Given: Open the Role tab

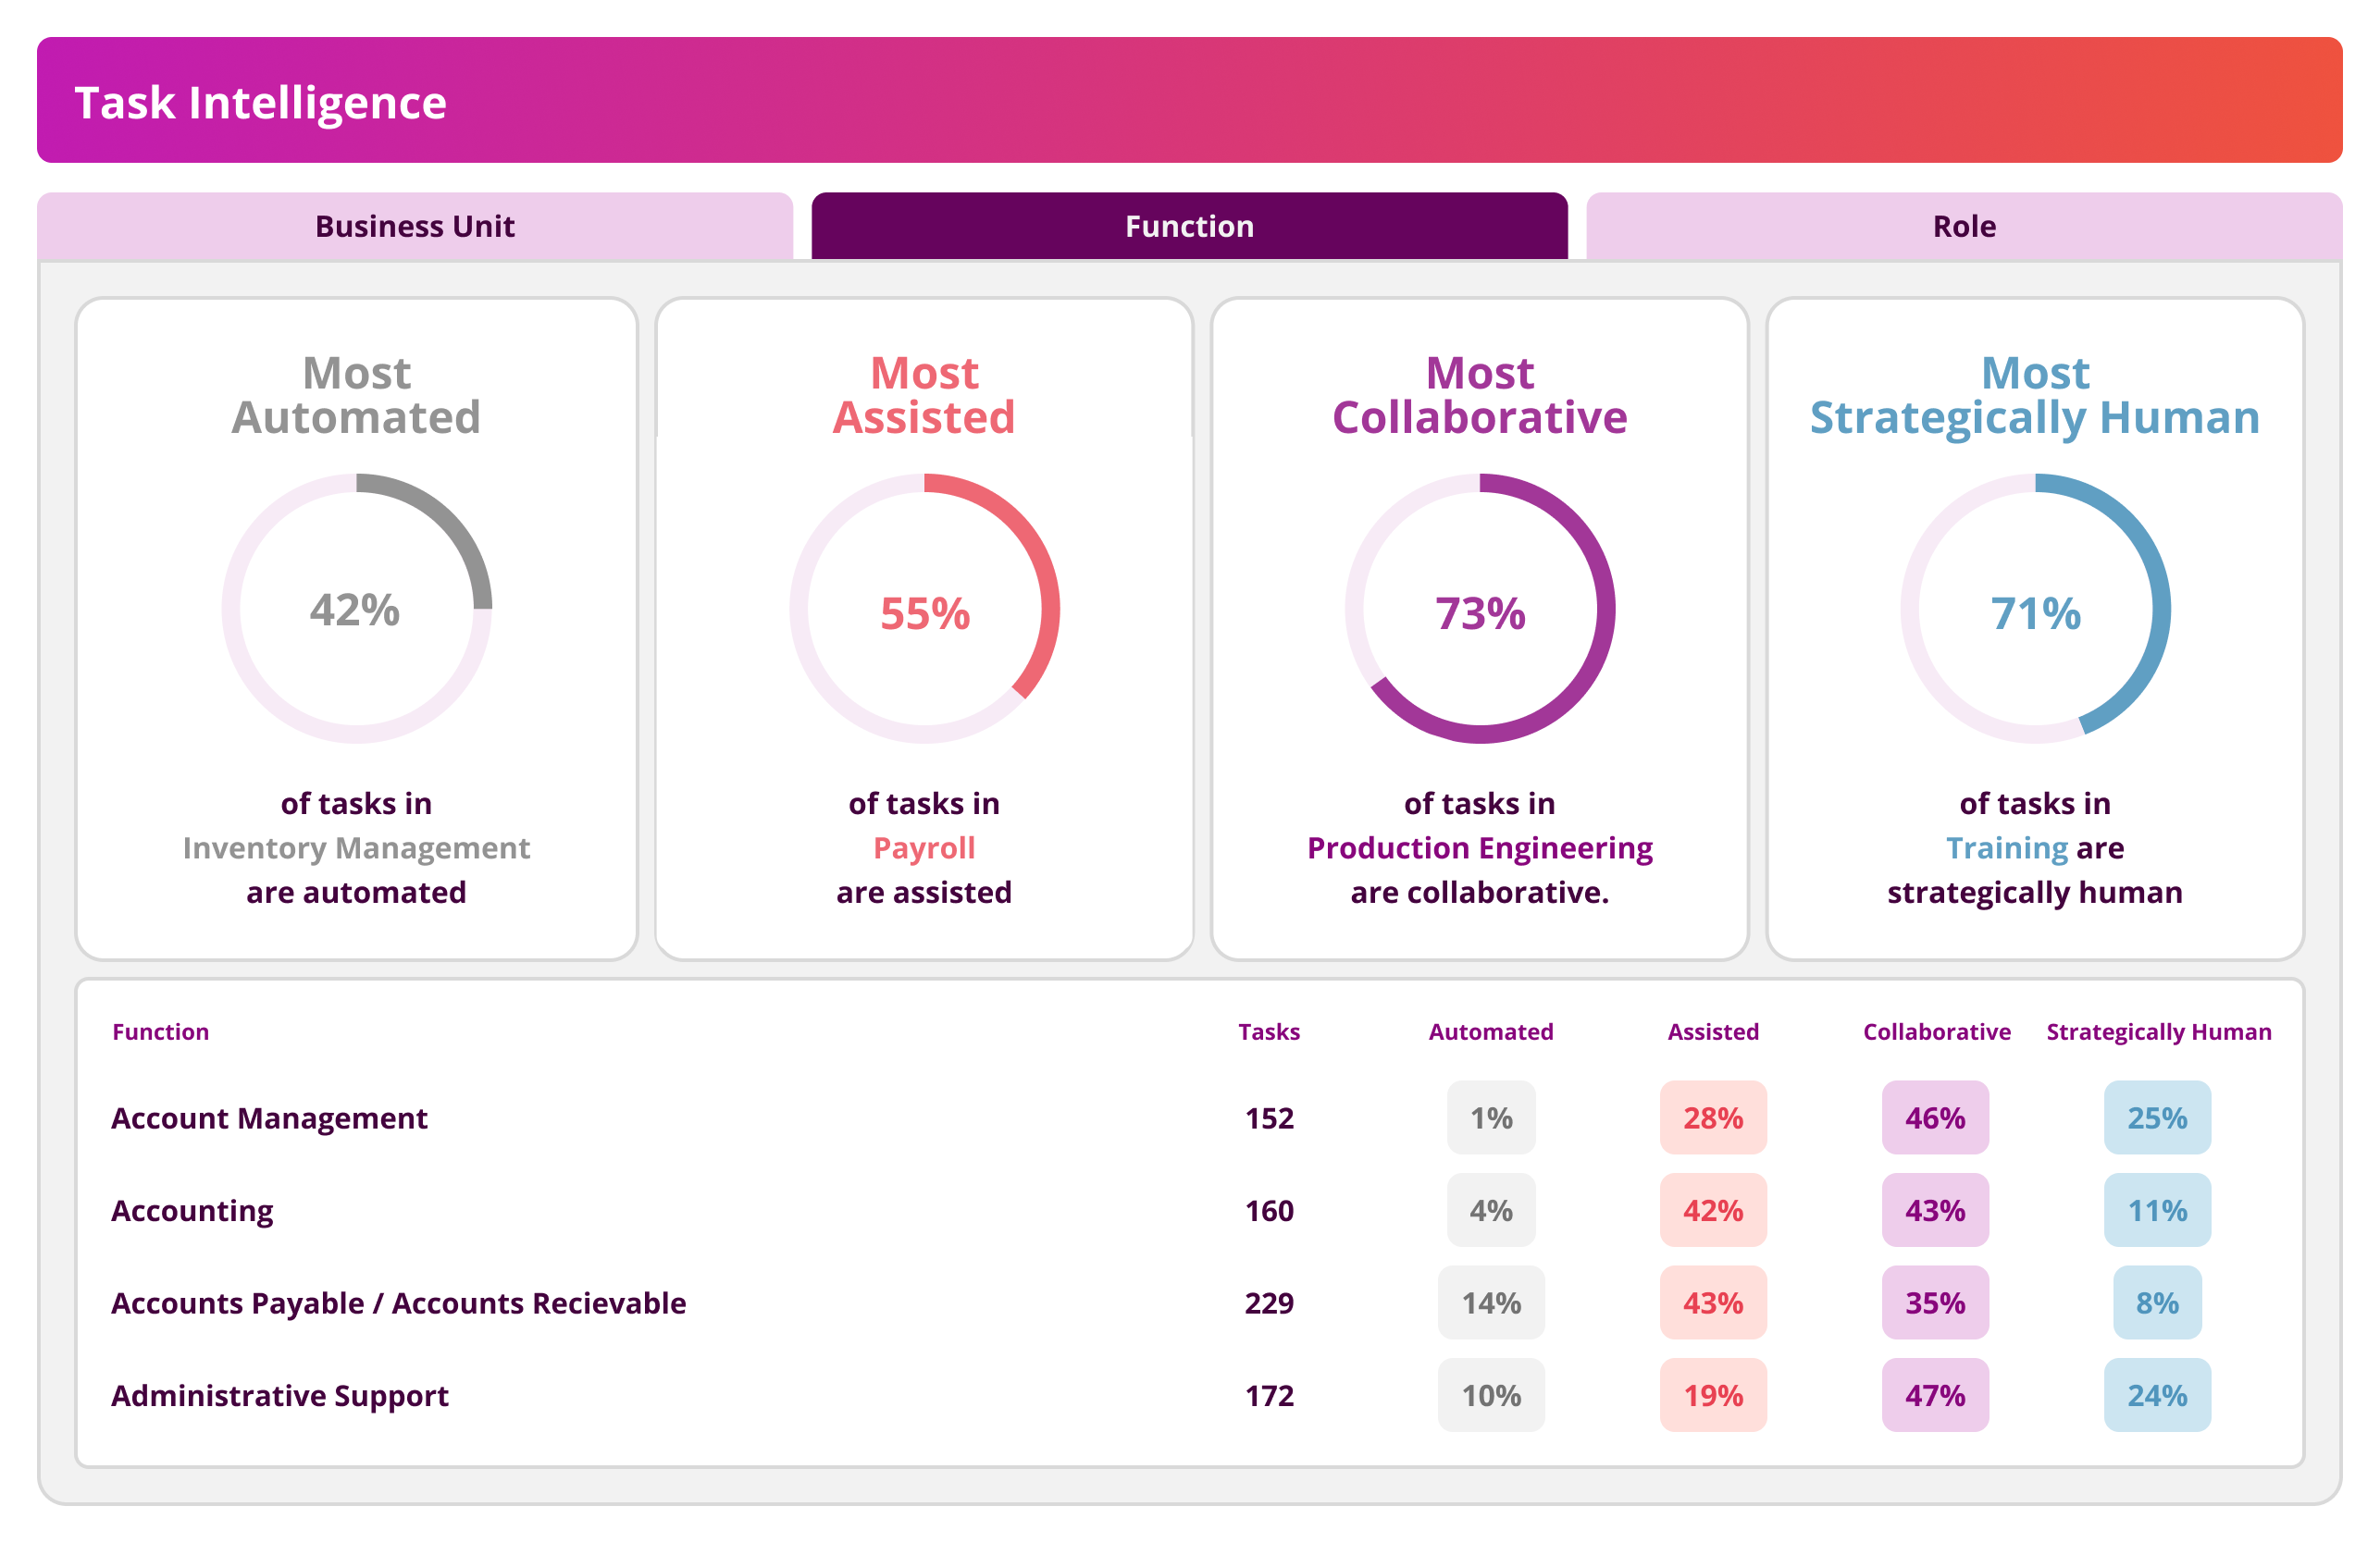Looking at the screenshot, I should click(x=1964, y=226).
